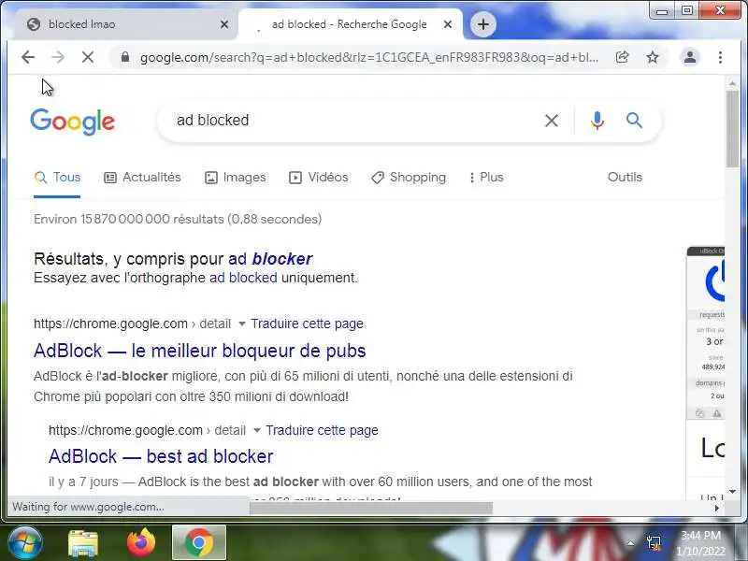Viewport: 748px width, 561px height.
Task: Toggle the uBlock power button
Action: click(x=715, y=281)
